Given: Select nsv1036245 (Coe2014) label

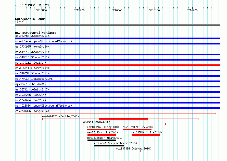Looking at the screenshot, I should click(x=31, y=95).
